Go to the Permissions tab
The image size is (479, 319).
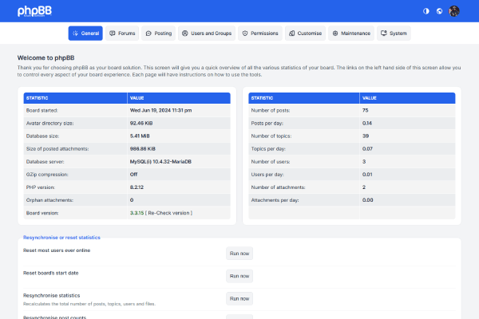coord(260,33)
